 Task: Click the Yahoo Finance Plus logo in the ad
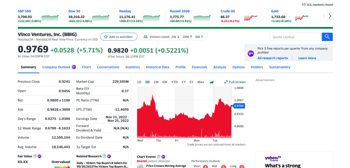[273, 158]
